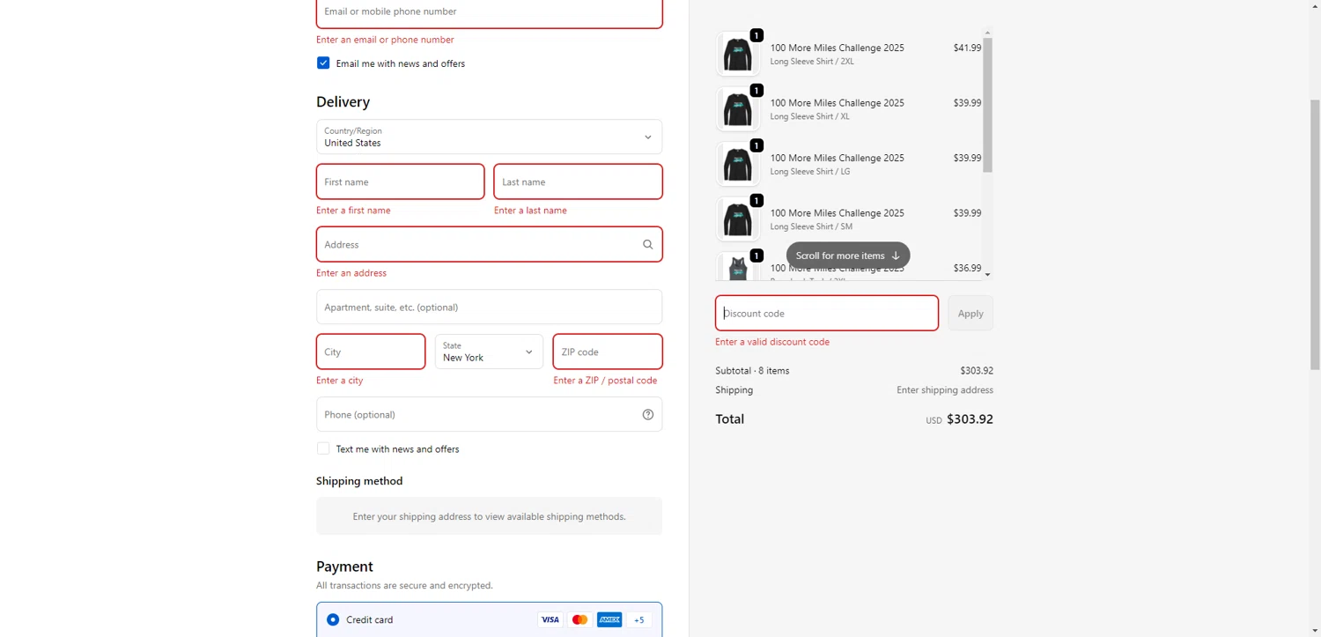
Task: Click the Long Sleeve Shirt / SM thumbnail
Action: pos(737,219)
